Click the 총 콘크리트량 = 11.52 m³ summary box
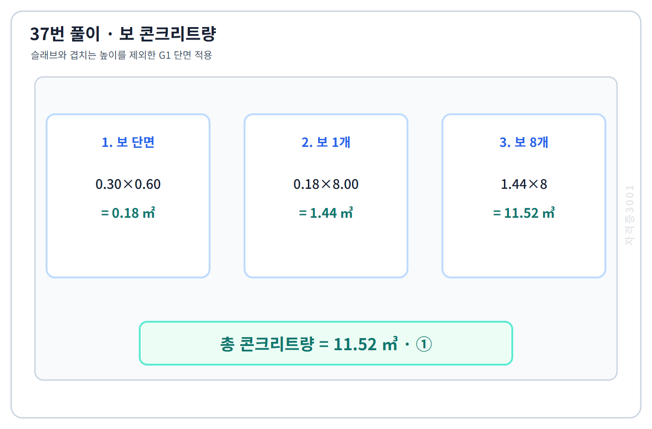652x429 pixels. tap(326, 343)
